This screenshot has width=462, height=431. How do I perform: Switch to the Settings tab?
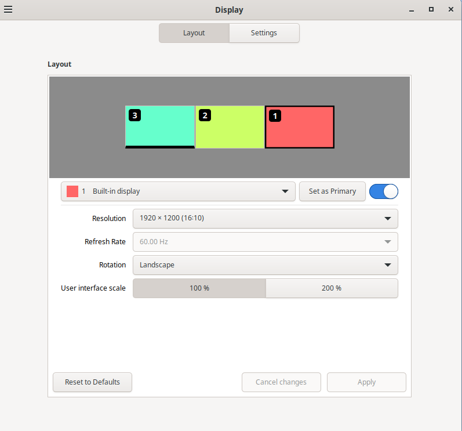(x=264, y=33)
